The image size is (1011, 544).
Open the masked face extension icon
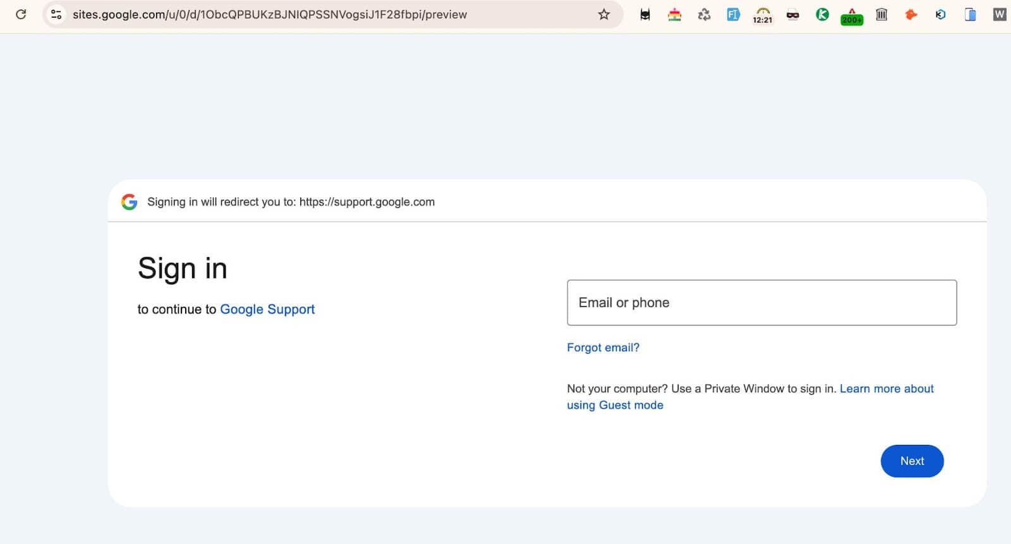click(x=792, y=15)
